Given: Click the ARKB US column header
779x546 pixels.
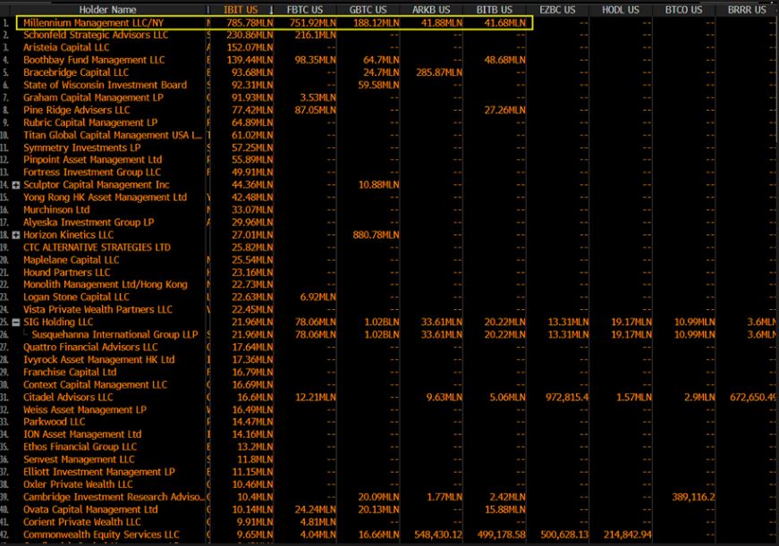Looking at the screenshot, I should click(x=431, y=10).
